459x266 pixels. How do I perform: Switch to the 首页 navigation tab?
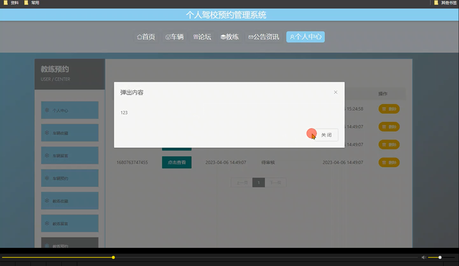coord(146,37)
